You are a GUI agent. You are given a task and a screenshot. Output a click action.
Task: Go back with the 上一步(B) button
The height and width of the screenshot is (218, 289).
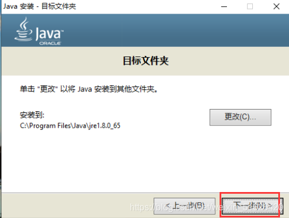pyautogui.click(x=185, y=206)
